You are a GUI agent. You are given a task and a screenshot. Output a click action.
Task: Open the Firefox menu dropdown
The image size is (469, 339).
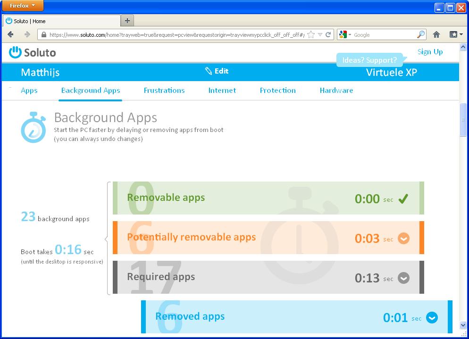point(22,6)
